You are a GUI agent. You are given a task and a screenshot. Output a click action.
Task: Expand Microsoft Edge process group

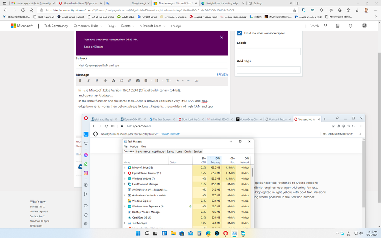(125, 167)
